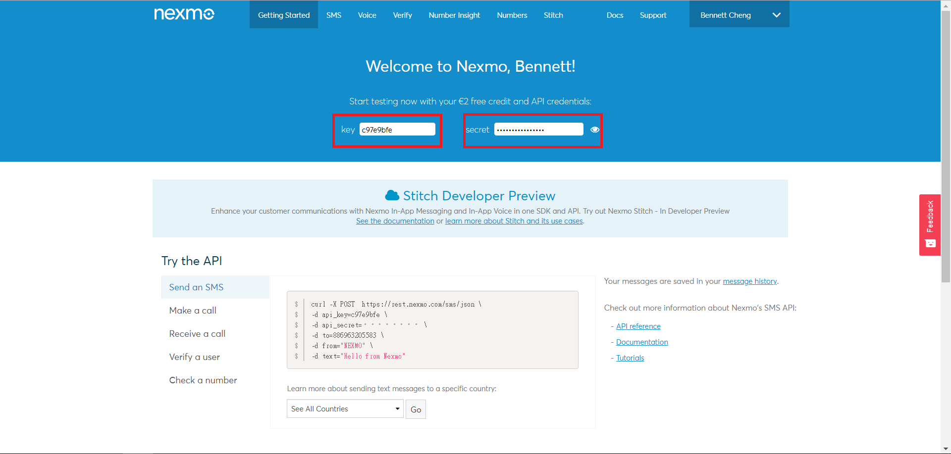Open the message history link
This screenshot has height=454, width=951.
749,281
